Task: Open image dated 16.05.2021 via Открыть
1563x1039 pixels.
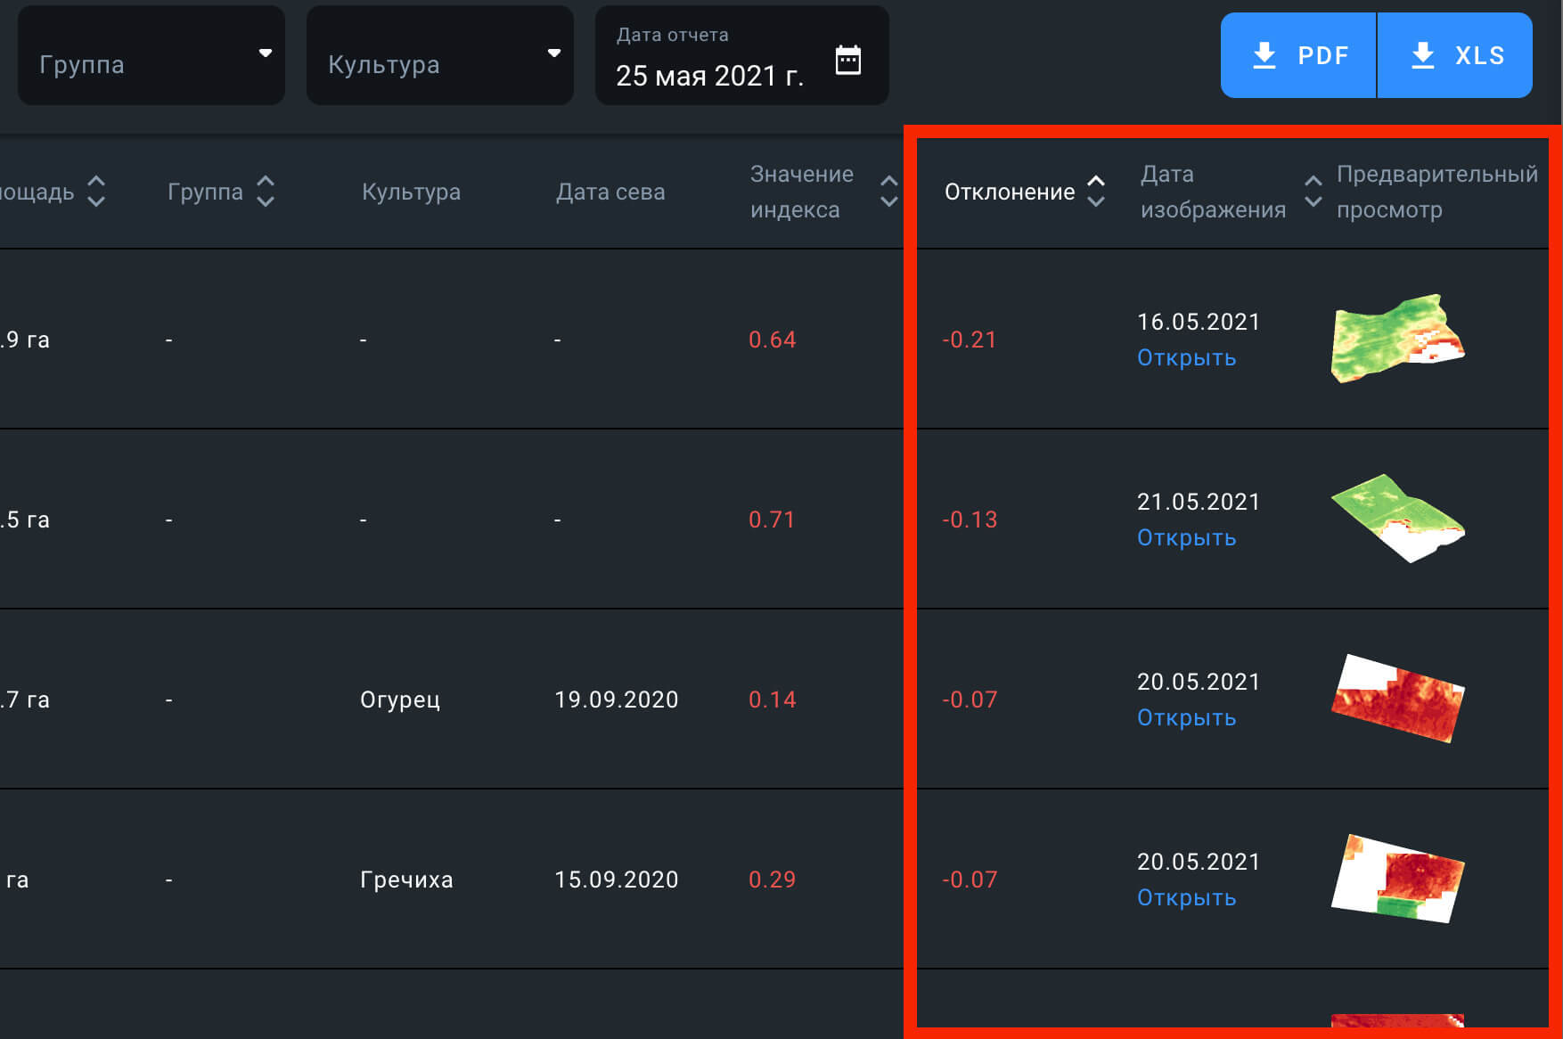Action: [x=1186, y=358]
